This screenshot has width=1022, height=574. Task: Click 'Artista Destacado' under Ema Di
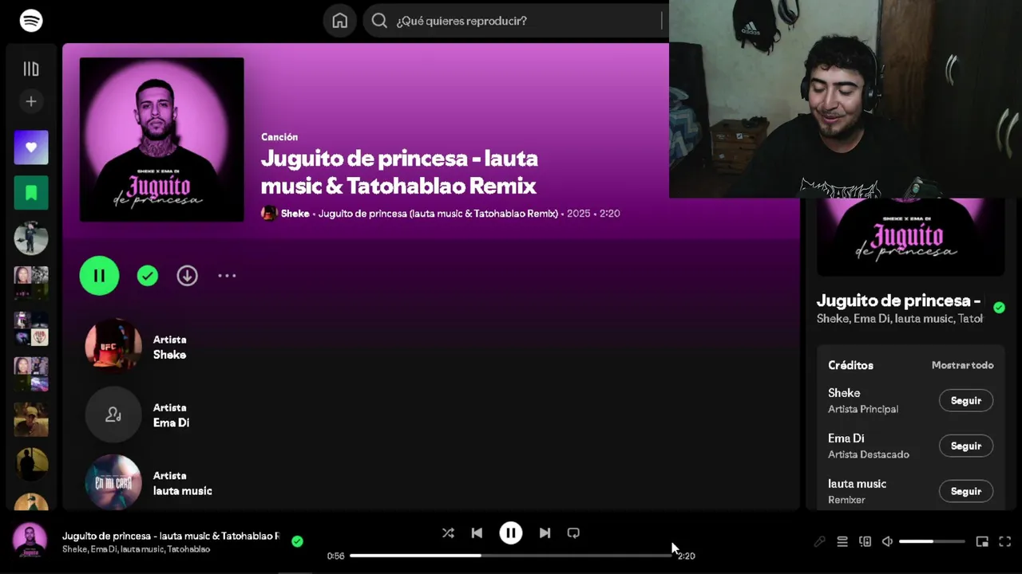pyautogui.click(x=869, y=454)
